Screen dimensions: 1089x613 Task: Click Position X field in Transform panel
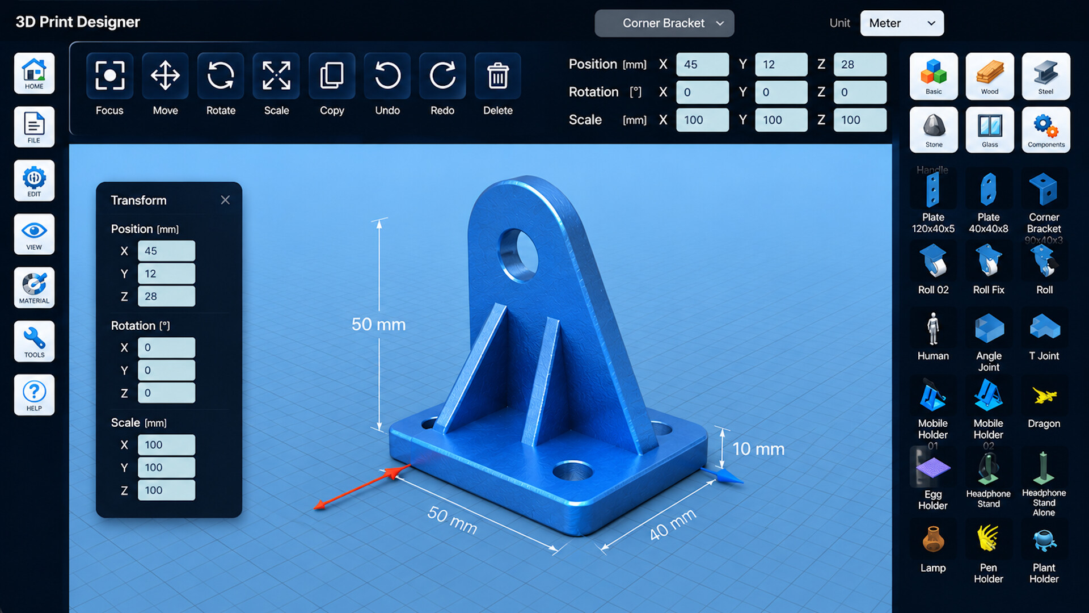[x=166, y=251]
